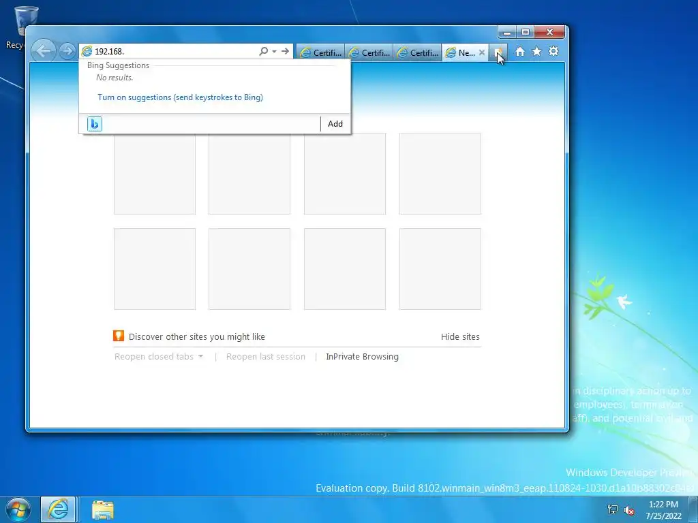Go to the Home page icon
The width and height of the screenshot is (698, 523).
coord(520,52)
